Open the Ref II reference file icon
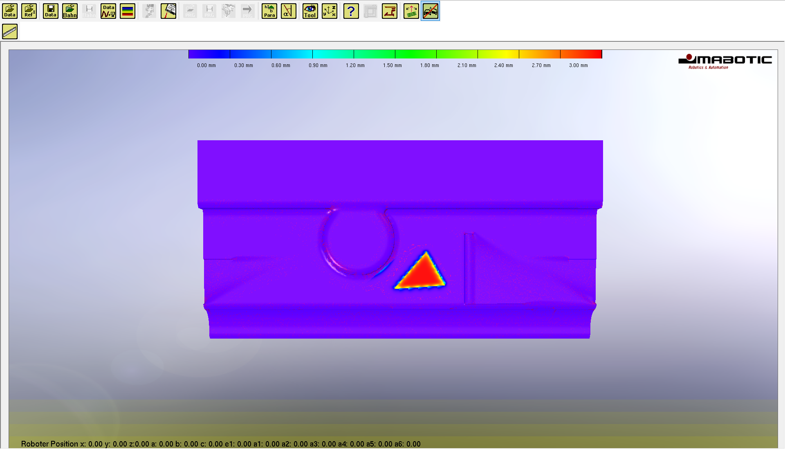This screenshot has width=785, height=449. 29,11
